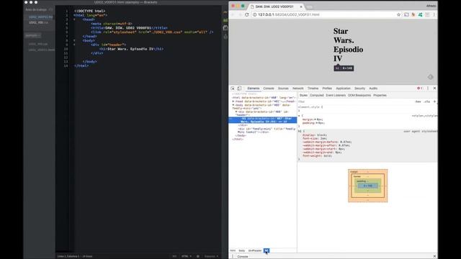
Task: Collapse the body node in DOM tree
Action: pyautogui.click(x=233, y=105)
